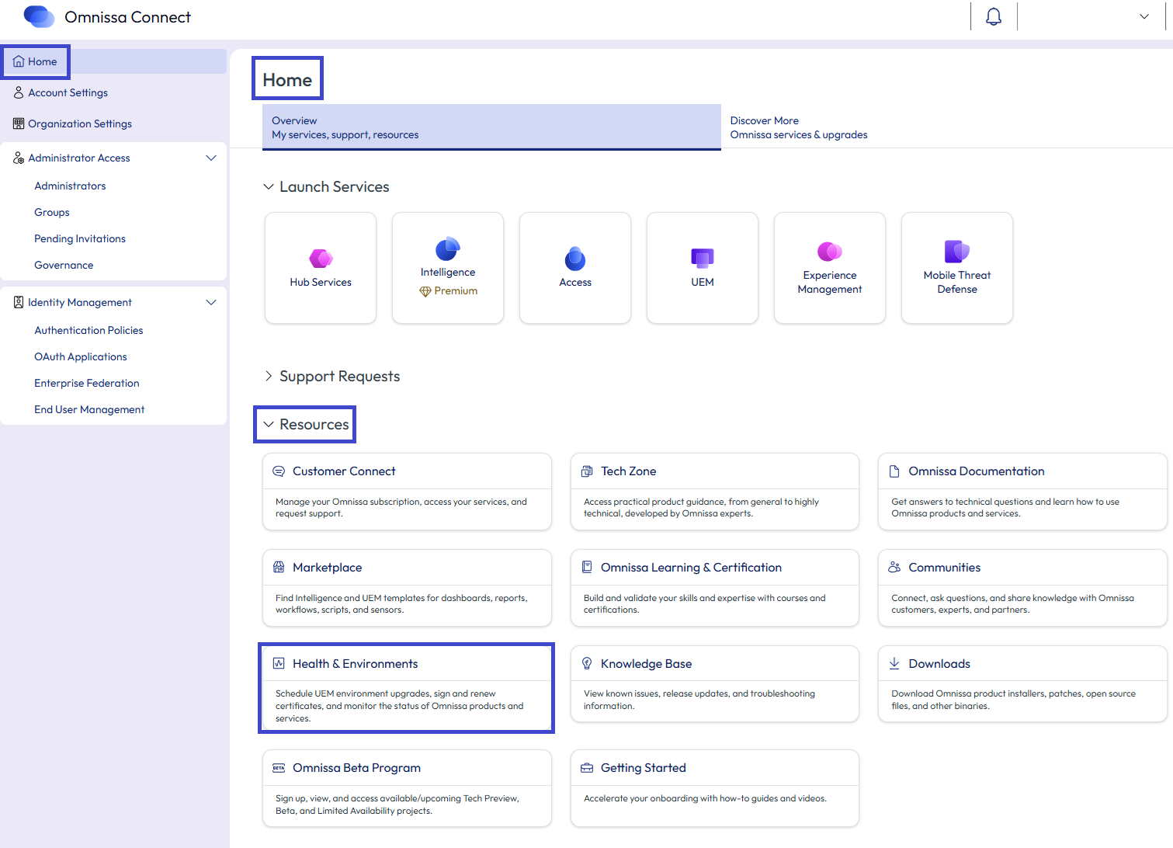Select the Overview tab
This screenshot has width=1173, height=848.
click(491, 127)
